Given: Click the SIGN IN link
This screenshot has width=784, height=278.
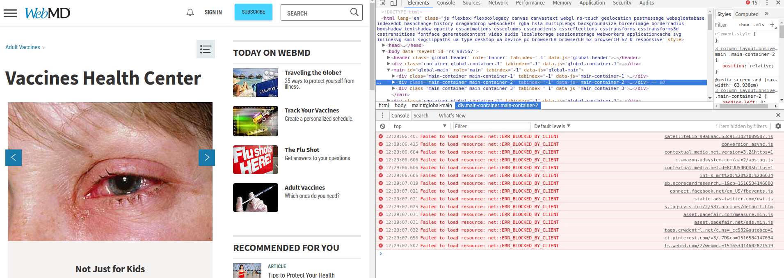Looking at the screenshot, I should pyautogui.click(x=213, y=12).
